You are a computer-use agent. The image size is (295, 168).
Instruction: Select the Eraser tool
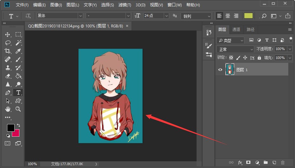tap(8, 76)
